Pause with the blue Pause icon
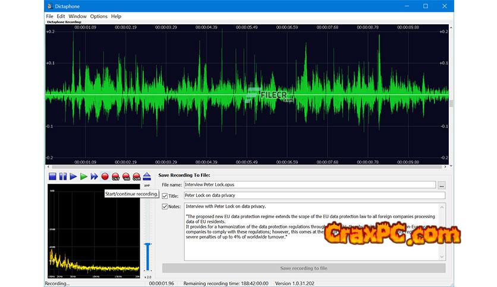The height and width of the screenshot is (287, 497). tap(63, 176)
